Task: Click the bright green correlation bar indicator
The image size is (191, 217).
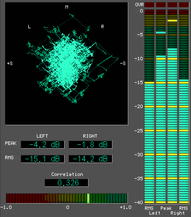Action: [x=88, y=198]
